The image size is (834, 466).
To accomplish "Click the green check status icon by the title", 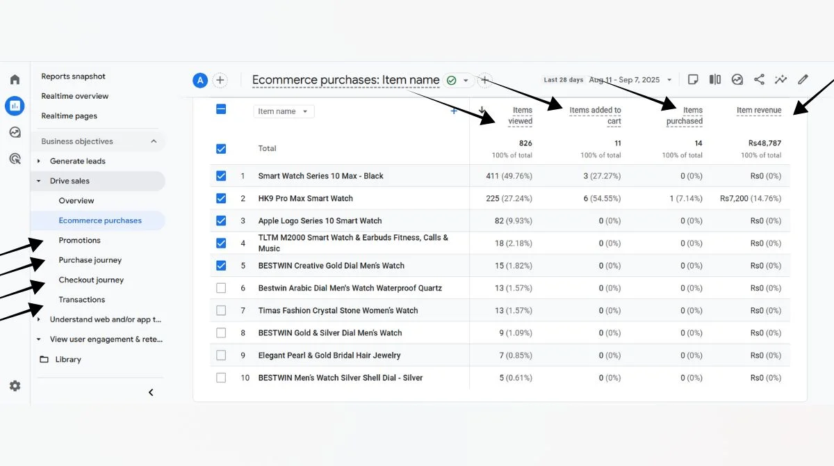I will point(452,80).
